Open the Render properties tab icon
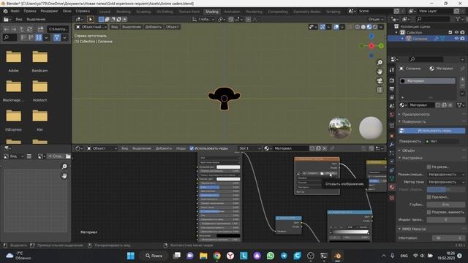Viewport: 468px width, 263px height. point(392,80)
